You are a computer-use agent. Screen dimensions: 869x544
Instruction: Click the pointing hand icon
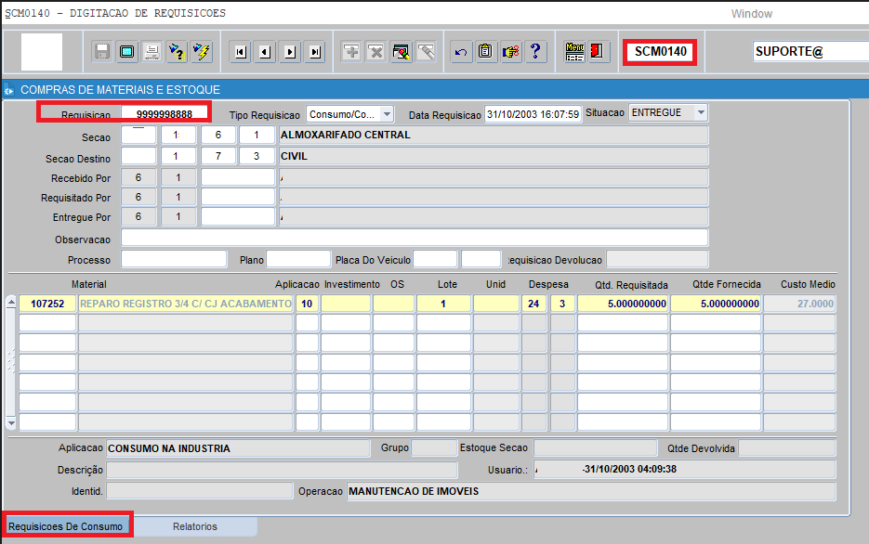511,52
